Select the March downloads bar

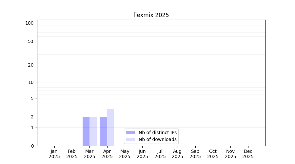point(93,131)
